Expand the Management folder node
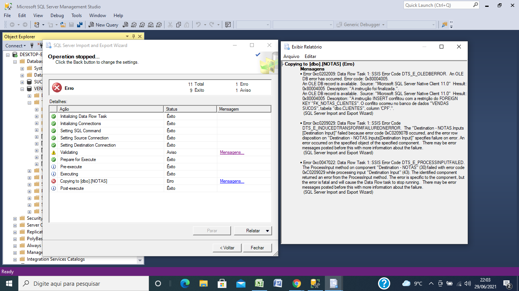The height and width of the screenshot is (291, 519). [x=15, y=252]
